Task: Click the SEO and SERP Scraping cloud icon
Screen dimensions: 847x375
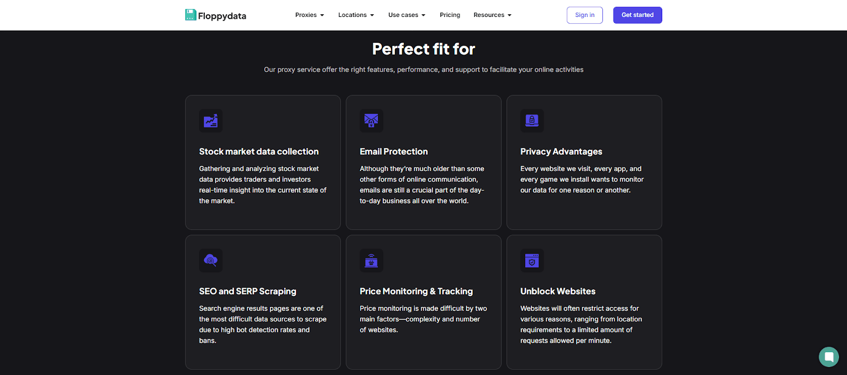Action: pyautogui.click(x=211, y=261)
